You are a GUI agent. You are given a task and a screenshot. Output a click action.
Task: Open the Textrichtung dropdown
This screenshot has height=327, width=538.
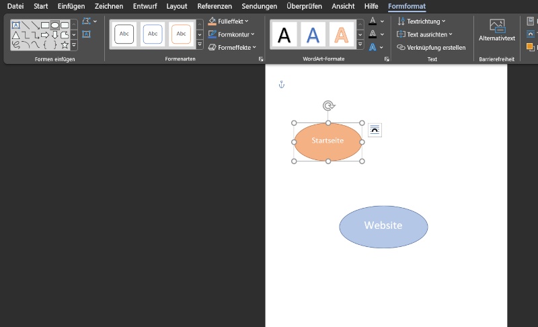pyautogui.click(x=422, y=22)
